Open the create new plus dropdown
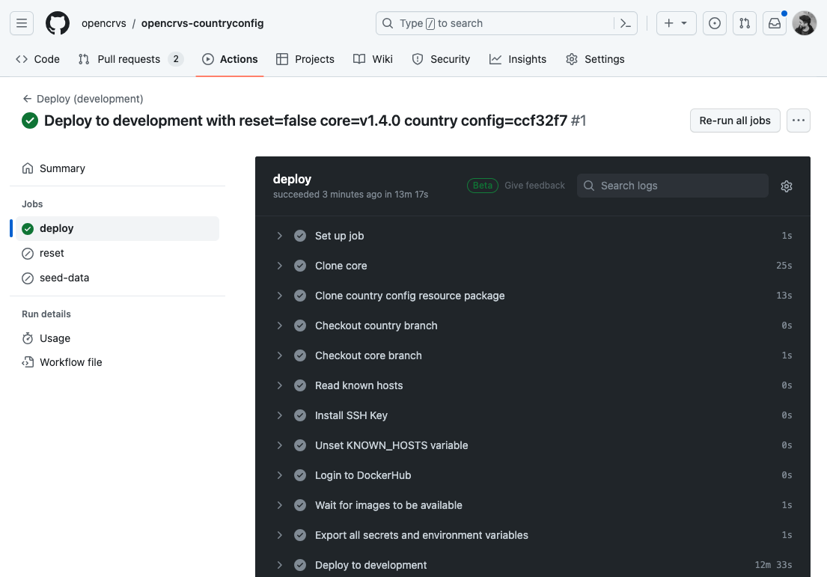 point(676,23)
